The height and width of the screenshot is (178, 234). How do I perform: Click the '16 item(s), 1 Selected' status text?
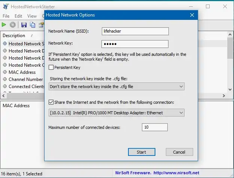[x=21, y=174]
